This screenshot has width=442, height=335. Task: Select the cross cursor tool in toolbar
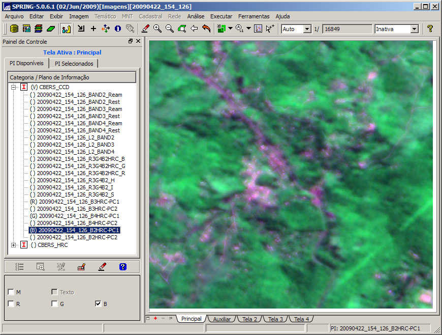93,29
